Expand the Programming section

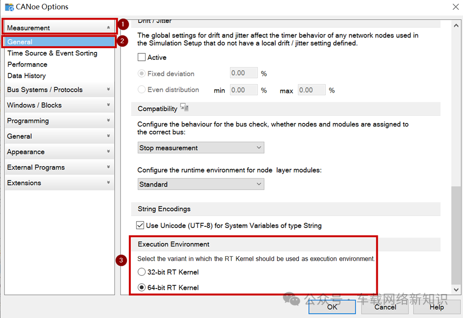[x=59, y=121]
